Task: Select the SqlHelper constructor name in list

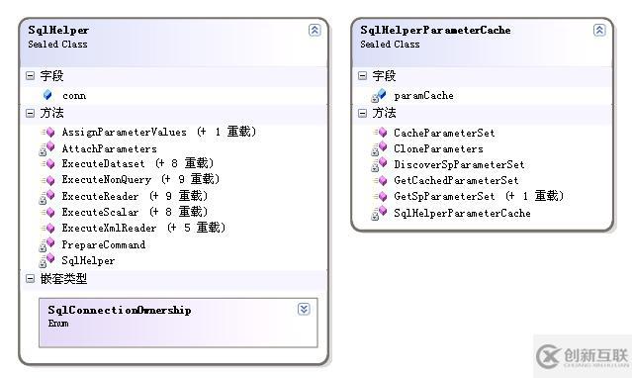Action: pyautogui.click(x=88, y=261)
